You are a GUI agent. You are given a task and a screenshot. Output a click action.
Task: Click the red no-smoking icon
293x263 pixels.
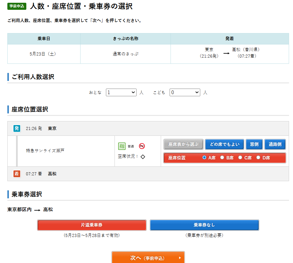pyautogui.click(x=142, y=146)
